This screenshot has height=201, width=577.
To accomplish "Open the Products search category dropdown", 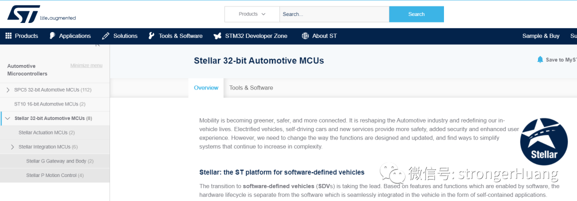I will click(252, 14).
